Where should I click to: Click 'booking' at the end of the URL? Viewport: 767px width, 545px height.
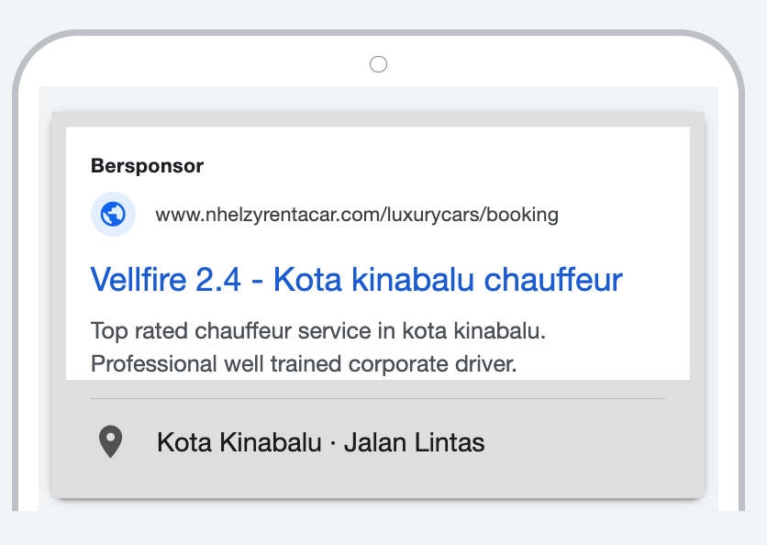pos(522,215)
